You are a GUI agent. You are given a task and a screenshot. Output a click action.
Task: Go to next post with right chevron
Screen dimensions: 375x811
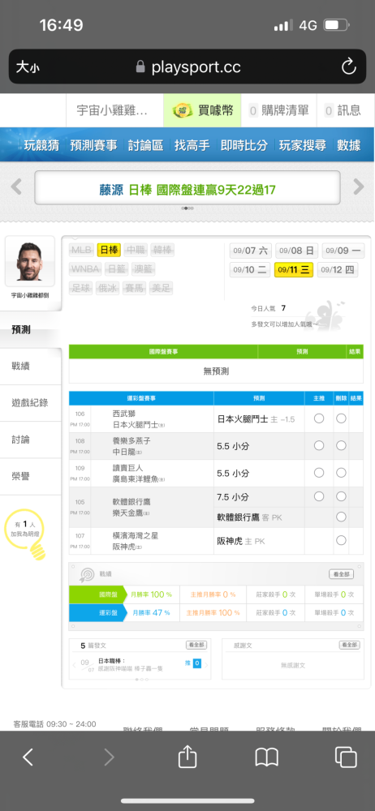point(207,664)
